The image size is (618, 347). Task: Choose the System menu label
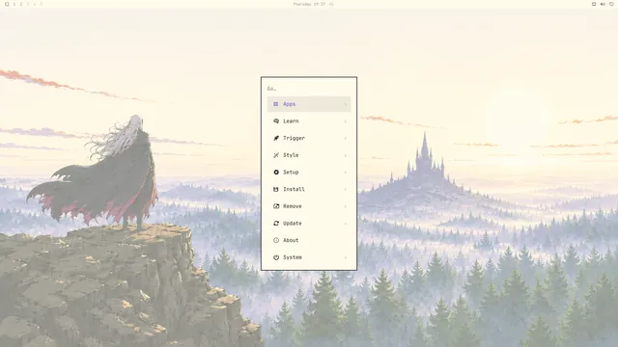coord(293,257)
